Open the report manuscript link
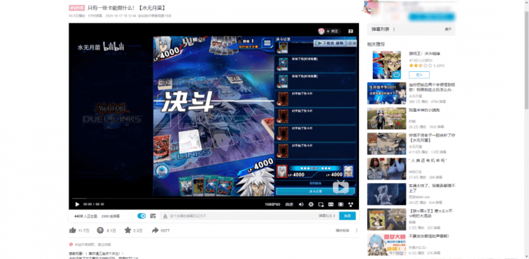 tap(342, 230)
